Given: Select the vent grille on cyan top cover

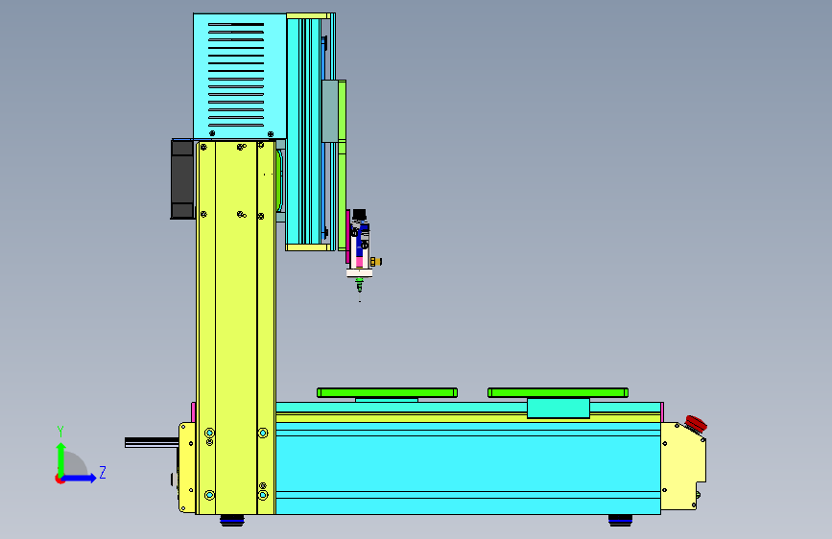Looking at the screenshot, I should pyautogui.click(x=236, y=74).
